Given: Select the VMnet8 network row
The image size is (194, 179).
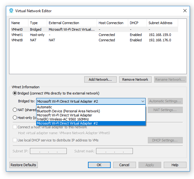Looking at the screenshot, I should pos(95,40).
